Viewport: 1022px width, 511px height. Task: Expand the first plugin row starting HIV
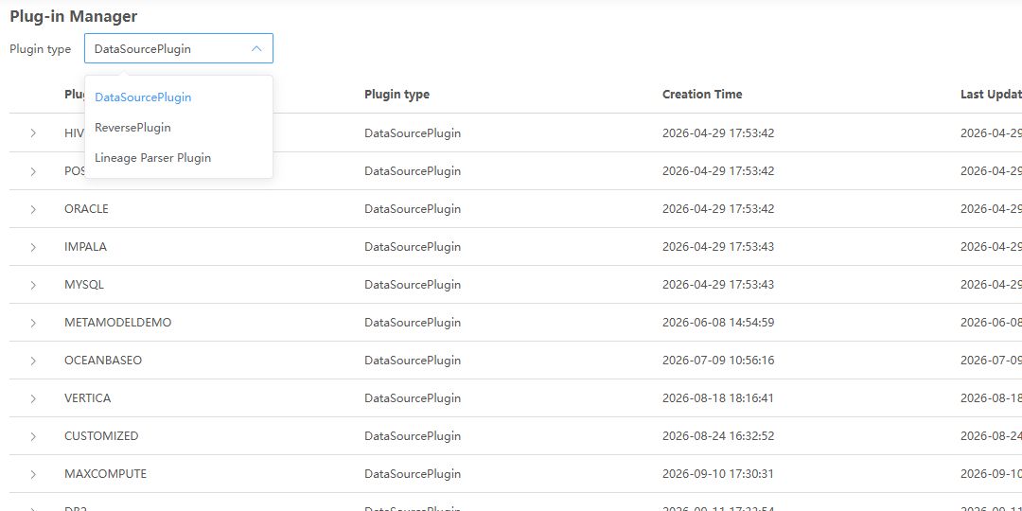[33, 133]
